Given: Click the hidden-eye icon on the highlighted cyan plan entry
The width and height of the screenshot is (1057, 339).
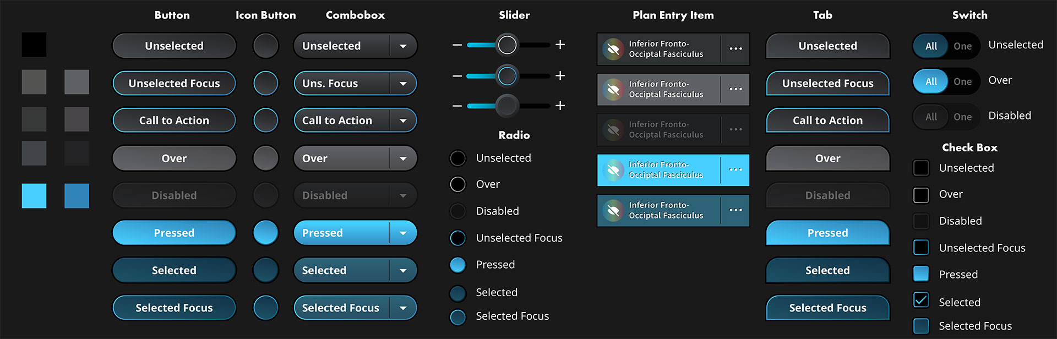Looking at the screenshot, I should coord(613,170).
